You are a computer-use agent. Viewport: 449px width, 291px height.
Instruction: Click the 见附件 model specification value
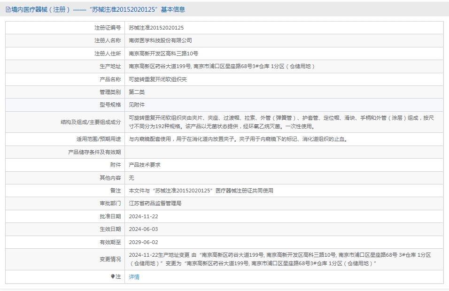tap(137, 105)
